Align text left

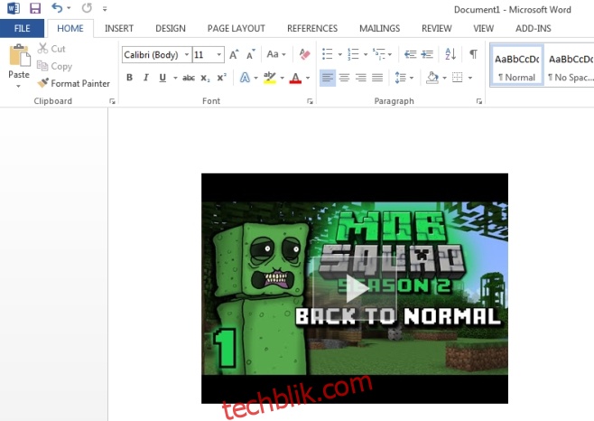tap(328, 78)
